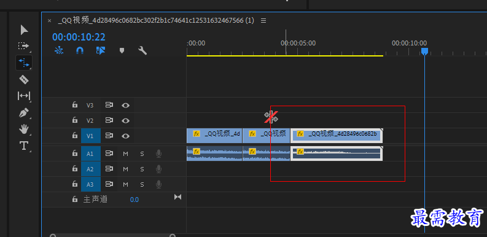
Task: Select the Razor tool
Action: [x=24, y=80]
